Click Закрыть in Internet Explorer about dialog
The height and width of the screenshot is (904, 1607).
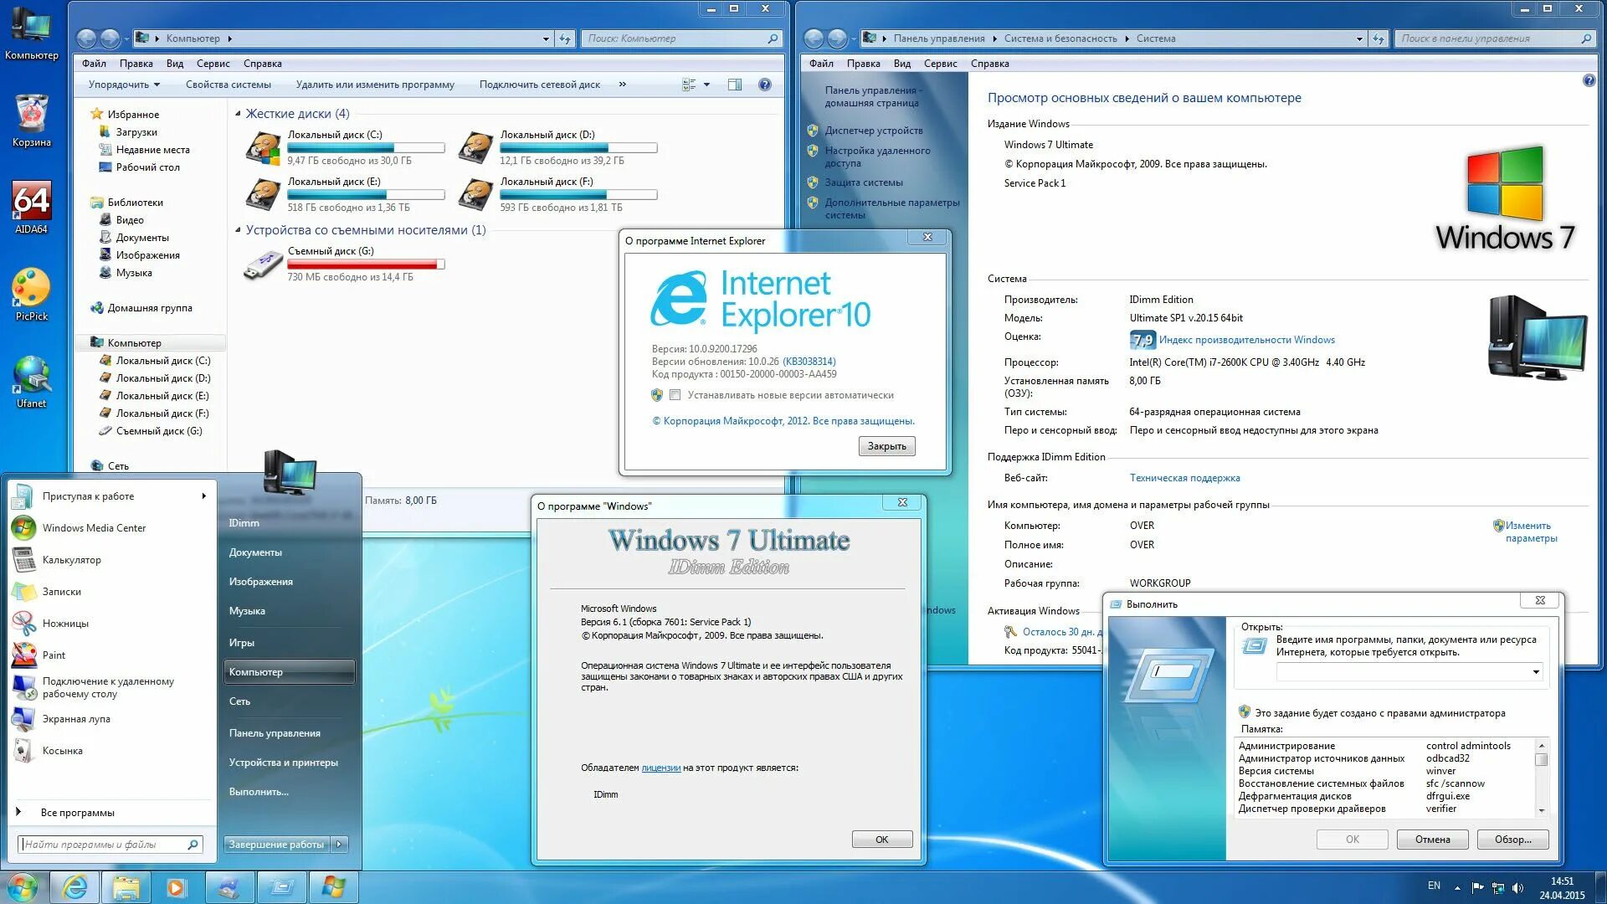click(x=886, y=446)
